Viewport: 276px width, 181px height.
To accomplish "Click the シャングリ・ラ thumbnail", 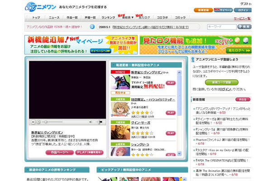I will point(120,152).
